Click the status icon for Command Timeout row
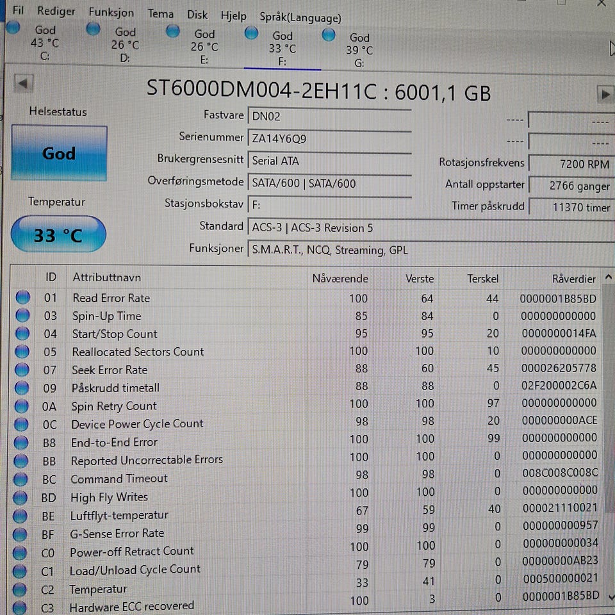615x615 pixels. pyautogui.click(x=21, y=479)
